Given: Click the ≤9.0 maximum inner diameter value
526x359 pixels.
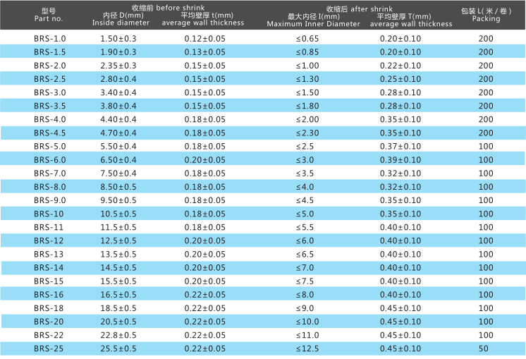Looking at the screenshot, I should (x=305, y=308).
